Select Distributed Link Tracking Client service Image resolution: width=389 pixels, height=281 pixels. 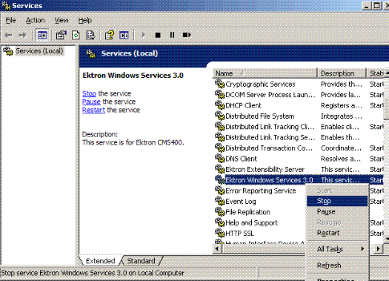[299, 127]
